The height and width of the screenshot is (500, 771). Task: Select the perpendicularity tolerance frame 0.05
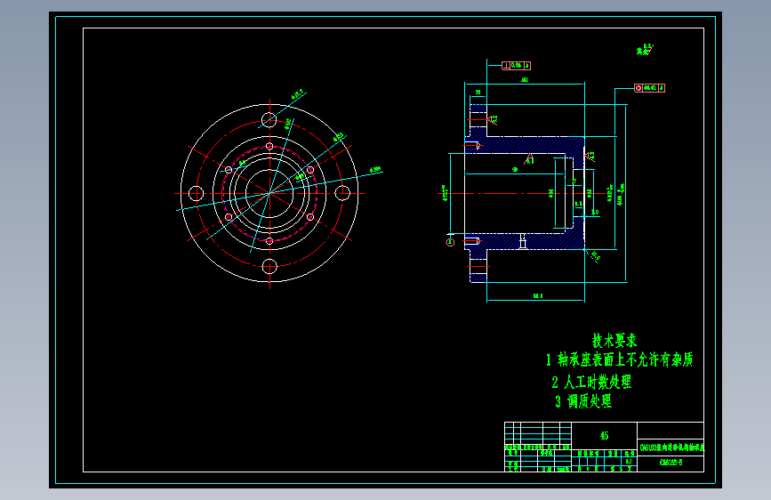tap(516, 66)
